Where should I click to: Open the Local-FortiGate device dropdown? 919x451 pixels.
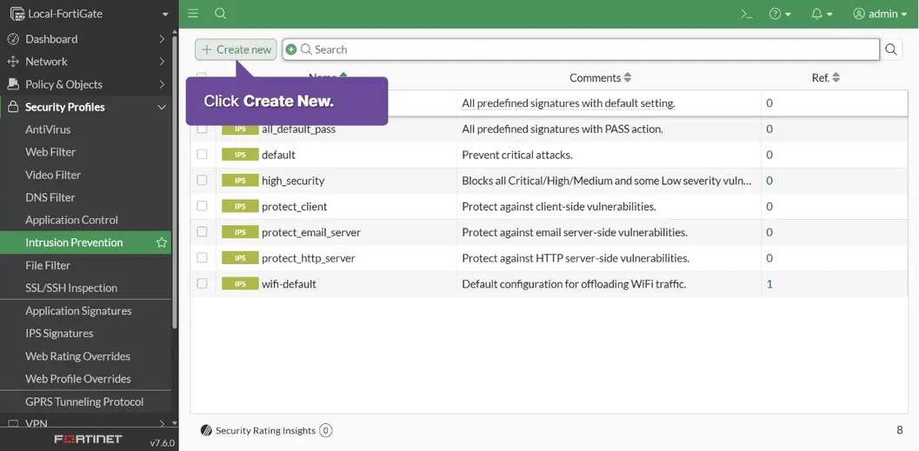pos(89,14)
